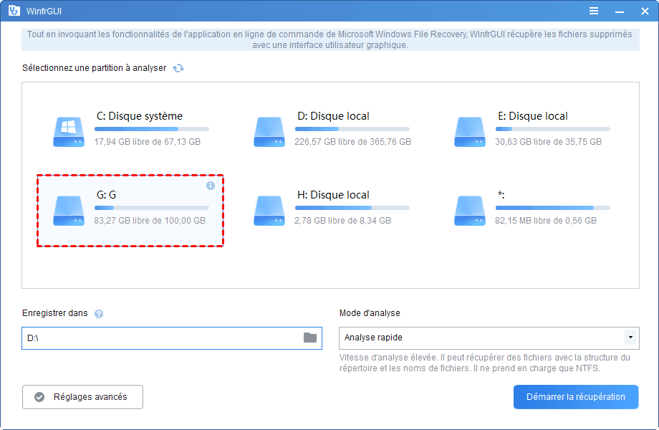Minimize the WinfrGUI window
This screenshot has width=659, height=430.
[620, 11]
